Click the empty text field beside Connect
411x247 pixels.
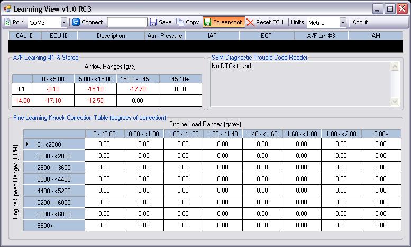pyautogui.click(x=127, y=22)
